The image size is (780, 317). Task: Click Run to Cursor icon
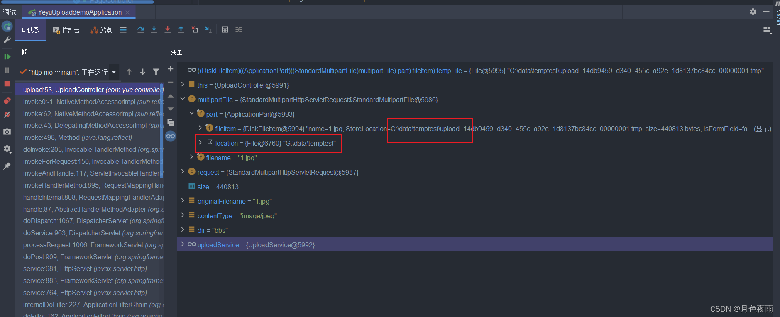(x=208, y=29)
